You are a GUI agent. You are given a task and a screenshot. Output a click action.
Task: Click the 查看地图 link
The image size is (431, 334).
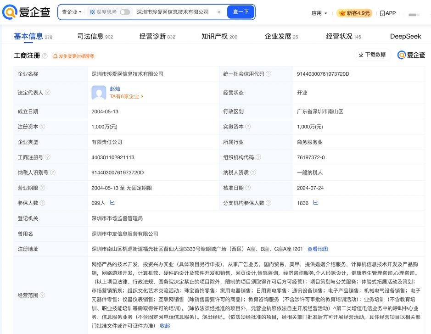318,249
